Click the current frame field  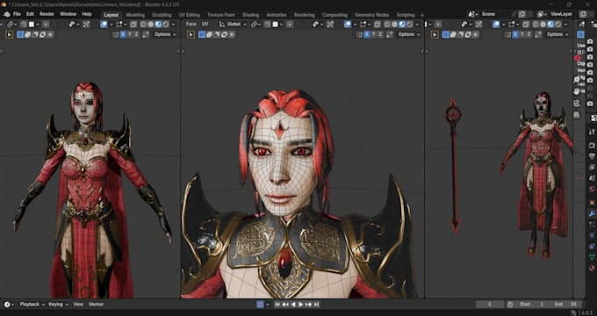click(x=490, y=305)
